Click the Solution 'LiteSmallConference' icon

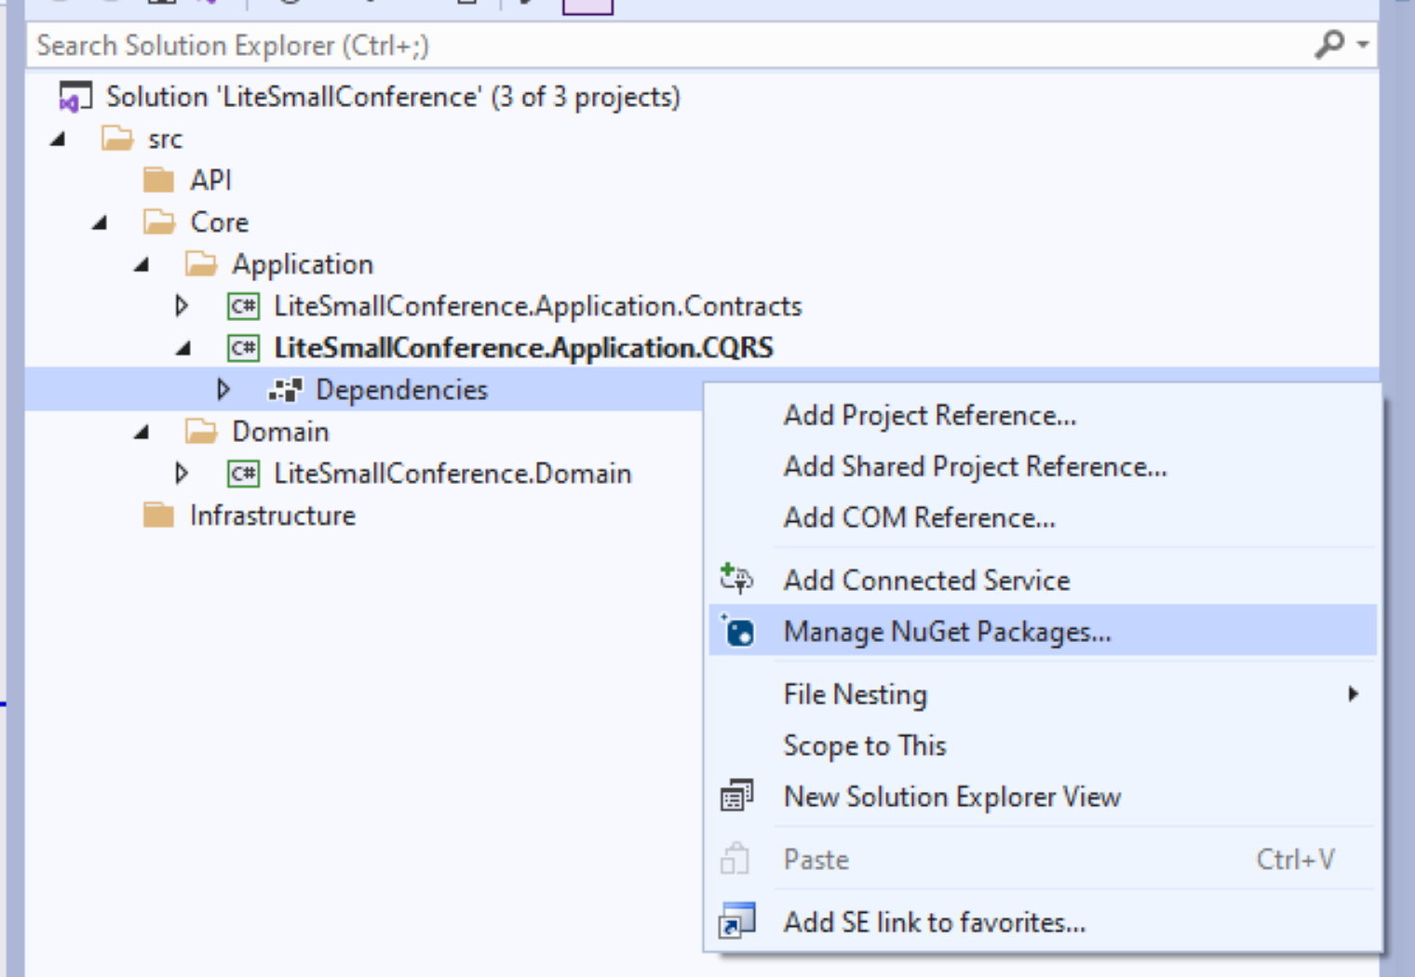pos(74,97)
